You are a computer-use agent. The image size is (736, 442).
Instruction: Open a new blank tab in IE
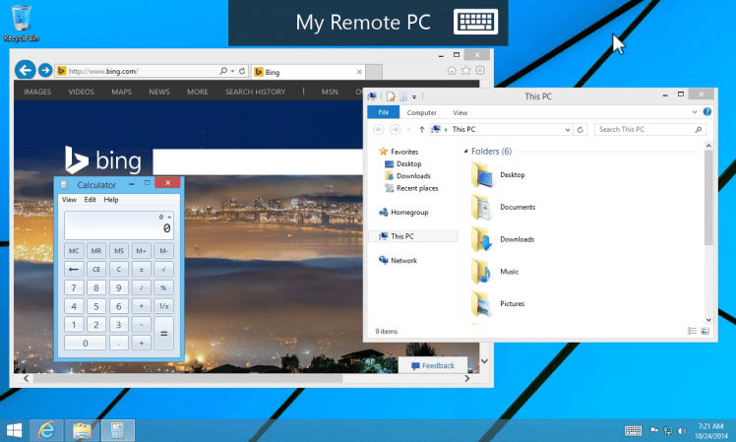click(374, 72)
